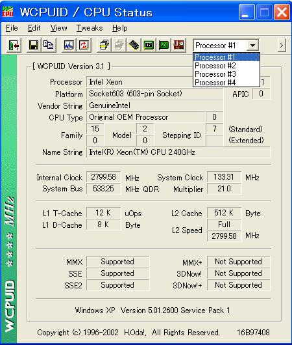The image size is (292, 345).
Task: Click the APIC value 0
Action: pos(261,94)
